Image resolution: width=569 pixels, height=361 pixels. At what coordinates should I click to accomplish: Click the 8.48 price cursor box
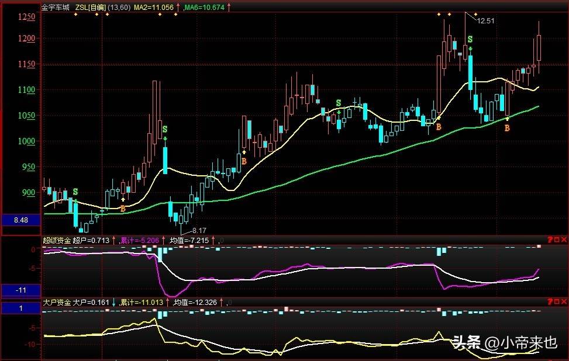[21, 220]
